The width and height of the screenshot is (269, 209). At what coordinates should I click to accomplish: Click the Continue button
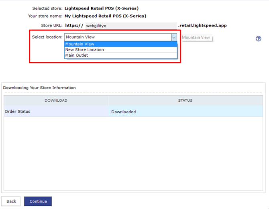pyautogui.click(x=38, y=201)
